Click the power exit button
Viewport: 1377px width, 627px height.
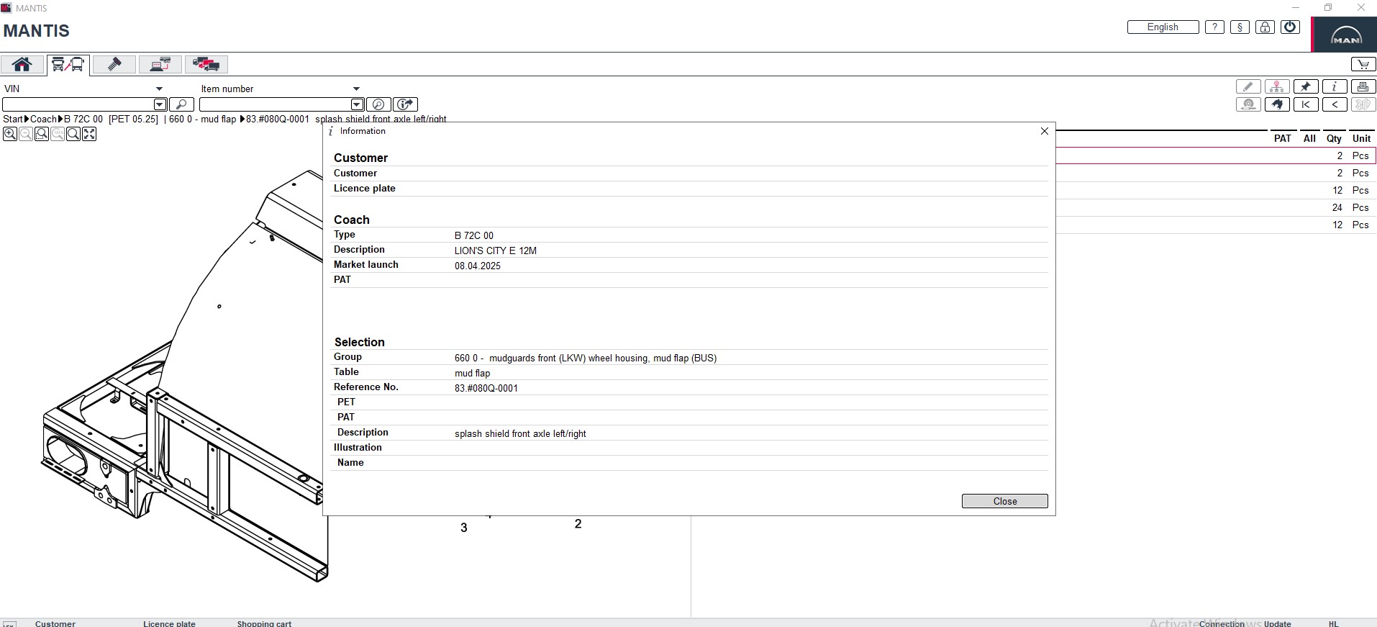[x=1291, y=27]
